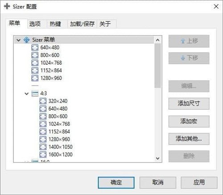Click the Sizer 菜单 root node icon
Viewport: 223px width, 195px height.
click(x=27, y=40)
